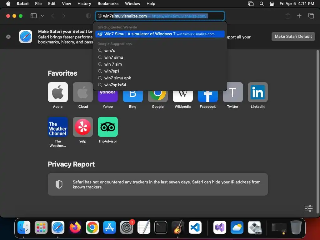Open Control Center in menu bar

point(272,4)
